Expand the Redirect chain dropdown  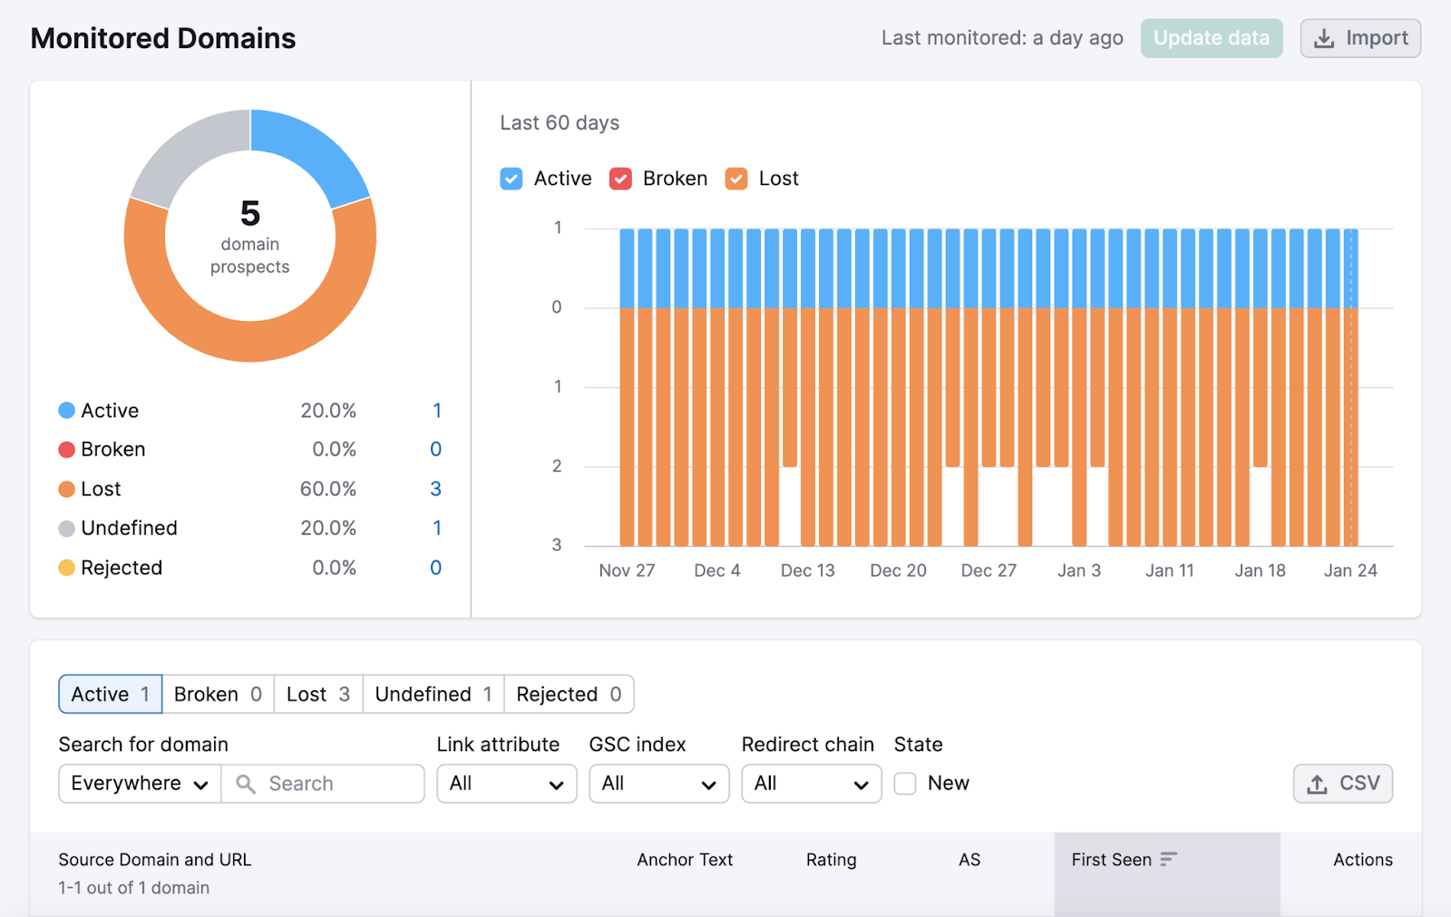810,783
